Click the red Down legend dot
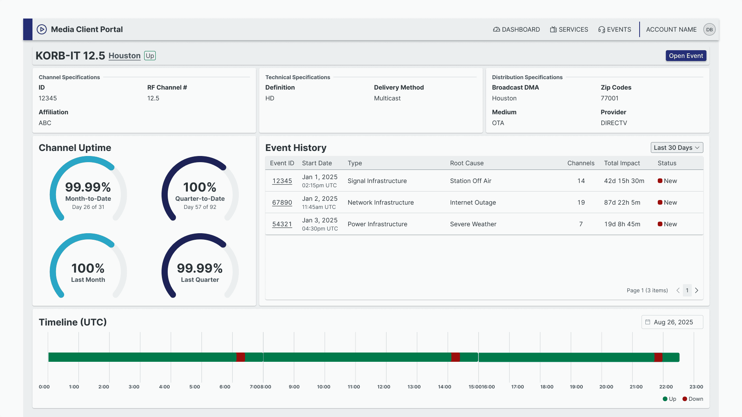 click(x=685, y=399)
